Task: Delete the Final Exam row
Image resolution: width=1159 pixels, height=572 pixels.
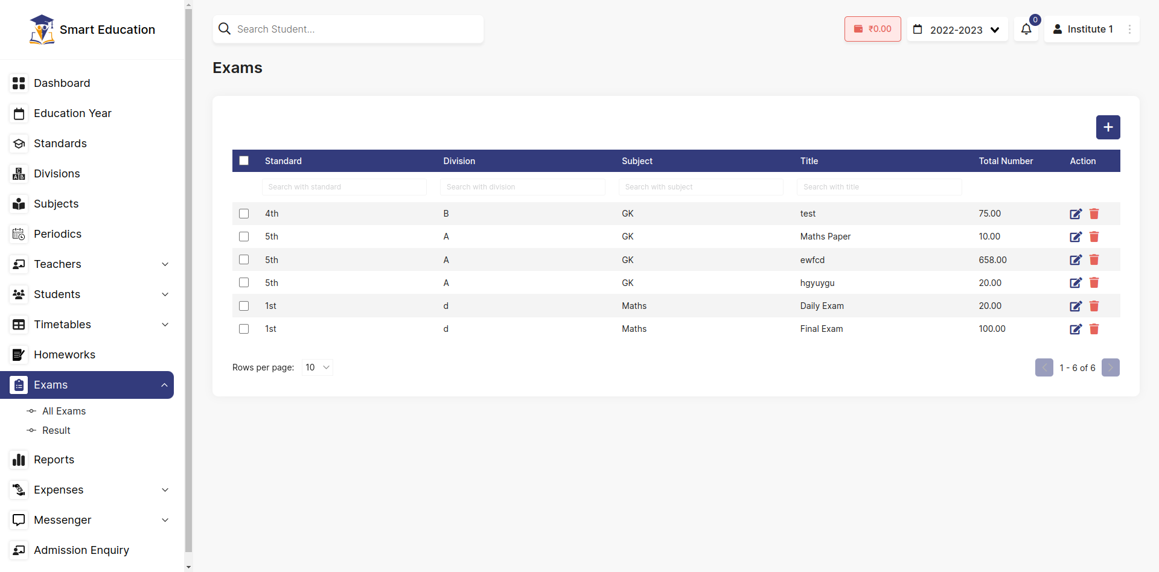Action: (1094, 329)
